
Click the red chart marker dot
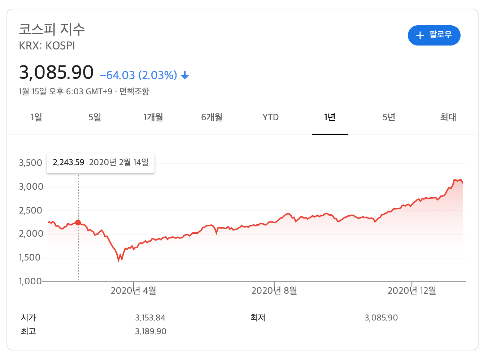(78, 223)
